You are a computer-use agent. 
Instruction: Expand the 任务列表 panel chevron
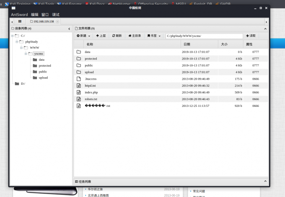pyautogui.click(x=265, y=181)
